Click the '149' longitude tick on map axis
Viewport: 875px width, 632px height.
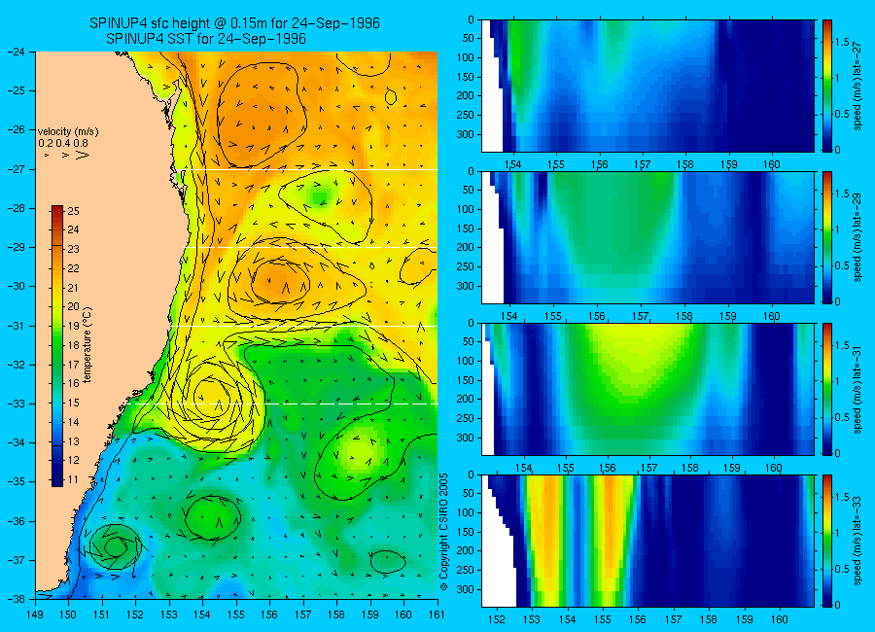35,614
